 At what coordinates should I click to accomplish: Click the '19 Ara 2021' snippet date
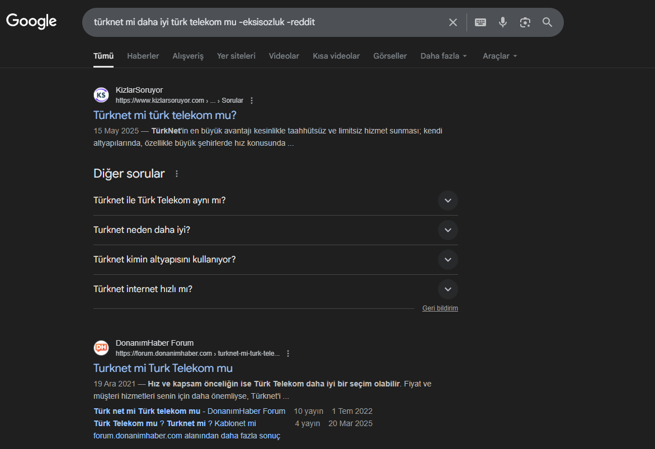pyautogui.click(x=115, y=384)
